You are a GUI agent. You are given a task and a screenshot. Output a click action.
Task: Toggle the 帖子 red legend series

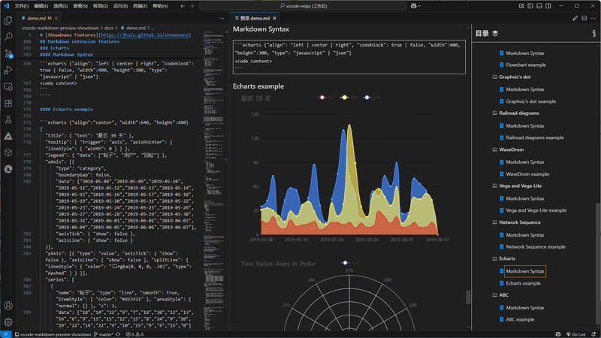click(328, 98)
